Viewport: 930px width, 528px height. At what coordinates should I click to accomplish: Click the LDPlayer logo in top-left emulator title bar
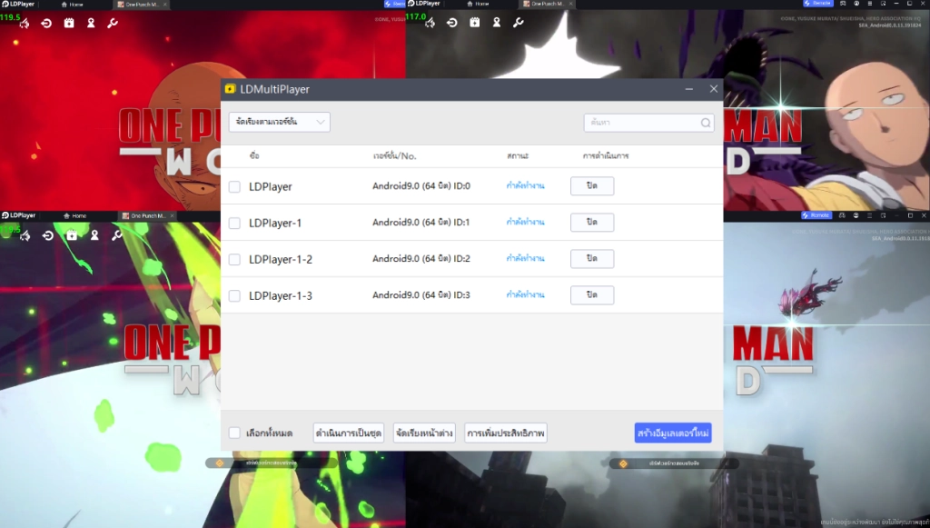(18, 5)
